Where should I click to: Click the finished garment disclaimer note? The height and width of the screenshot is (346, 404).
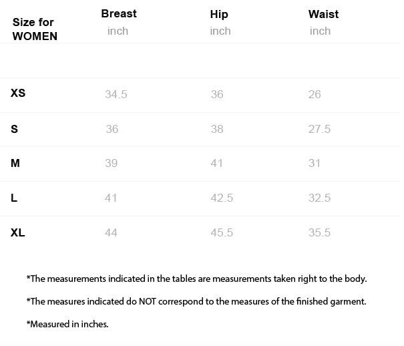coord(196,301)
